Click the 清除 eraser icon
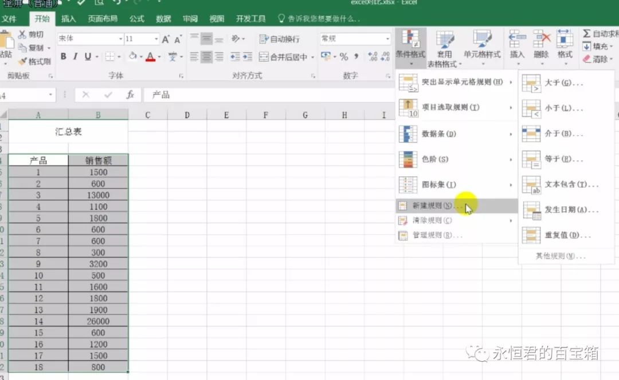Viewport: 619px width, 380px height. click(587, 59)
